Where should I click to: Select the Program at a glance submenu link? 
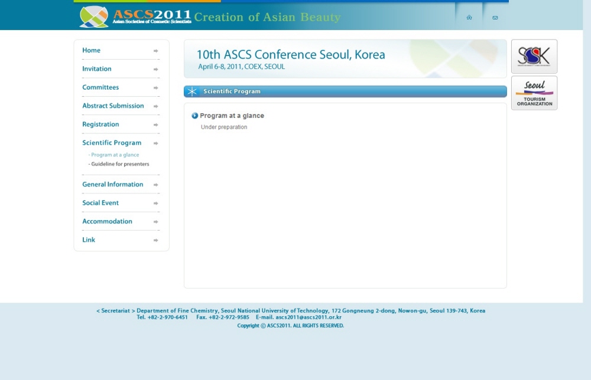click(115, 155)
